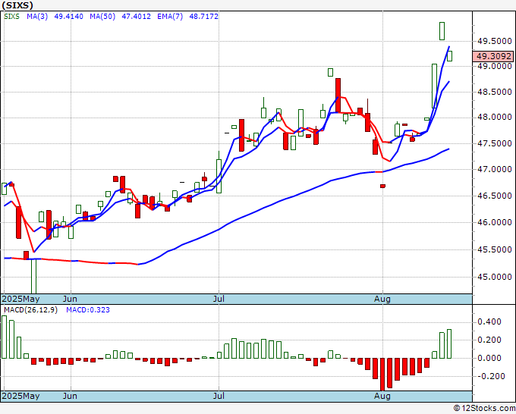Click the 0.200 MACD axis label
The width and height of the screenshot is (516, 414).
pos(489,340)
